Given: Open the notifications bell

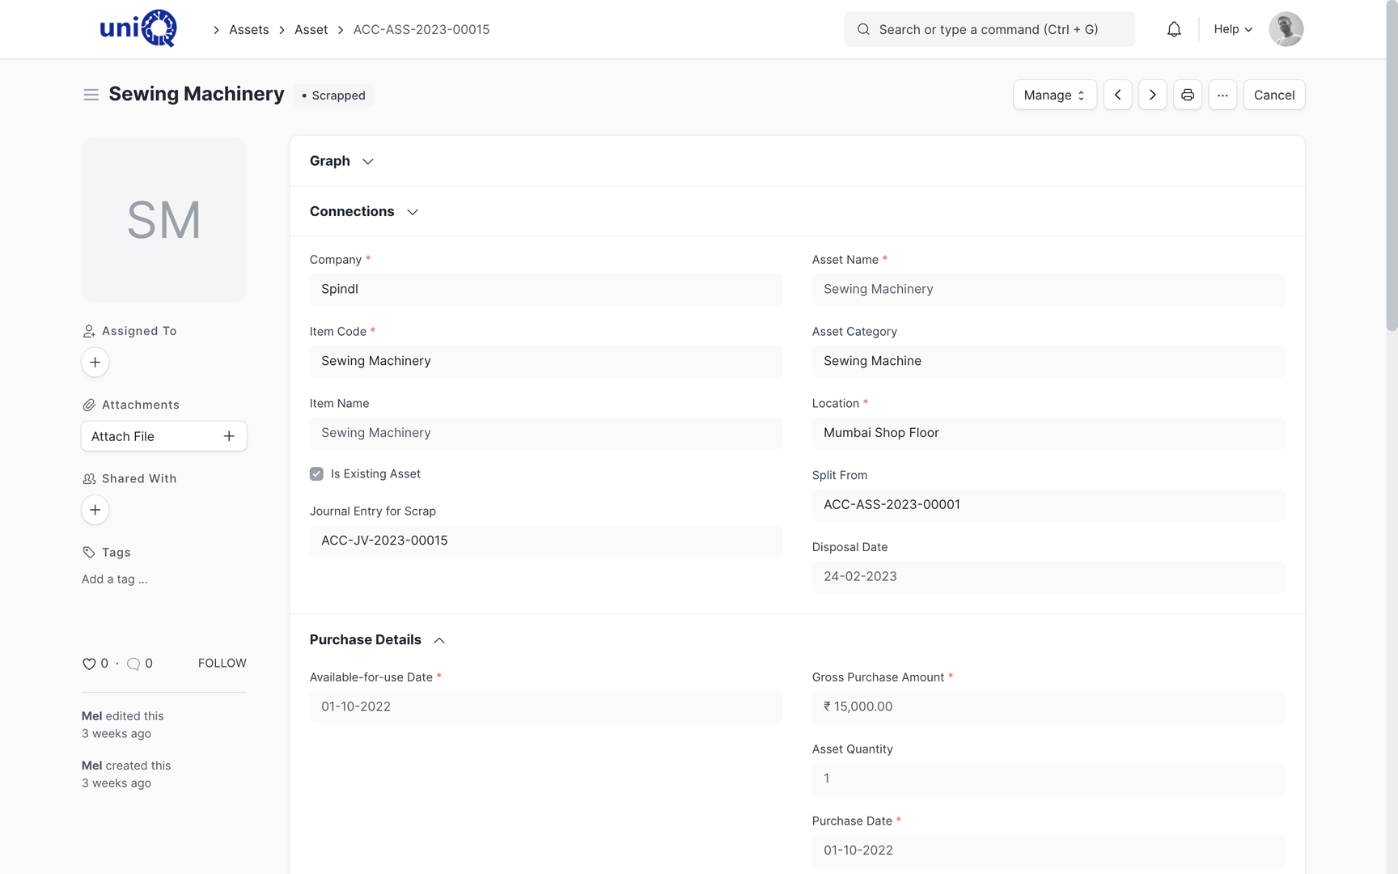Looking at the screenshot, I should pos(1174,29).
